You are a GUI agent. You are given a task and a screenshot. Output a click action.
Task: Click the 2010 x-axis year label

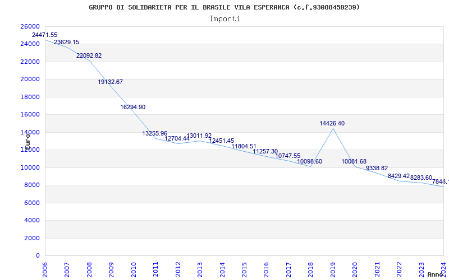tap(134, 269)
